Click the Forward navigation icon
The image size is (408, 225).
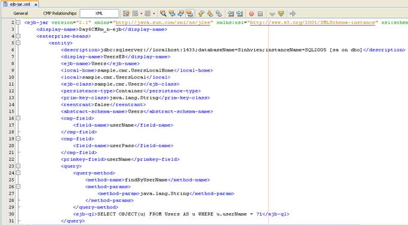point(148,14)
